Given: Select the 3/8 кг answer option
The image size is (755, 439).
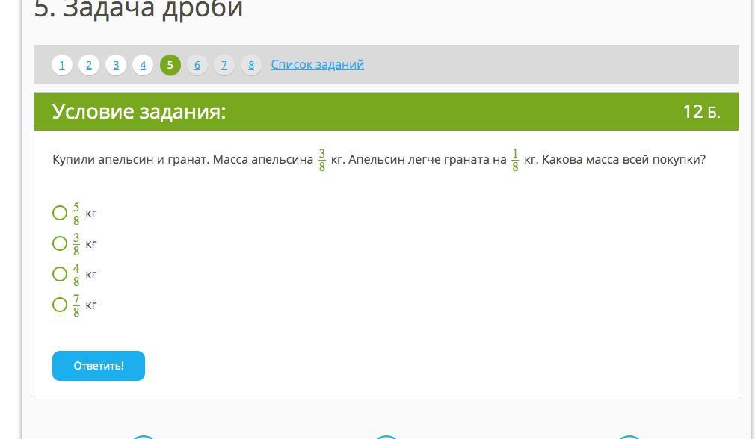Looking at the screenshot, I should click(60, 243).
